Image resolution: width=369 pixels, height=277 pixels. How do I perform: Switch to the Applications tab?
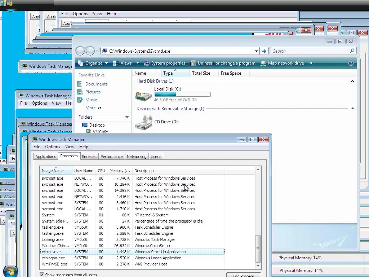click(x=46, y=157)
